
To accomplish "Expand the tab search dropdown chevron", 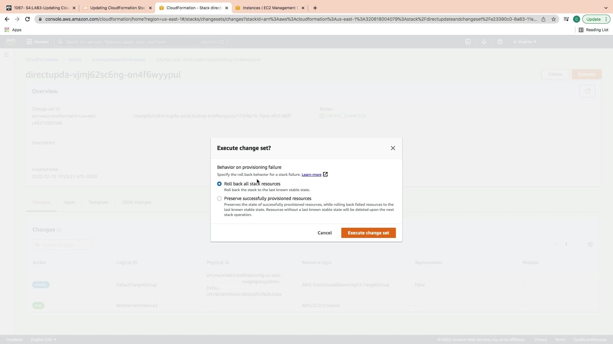I will (606, 8).
